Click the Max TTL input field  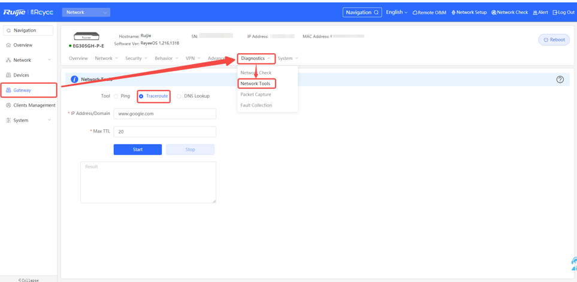pos(165,132)
